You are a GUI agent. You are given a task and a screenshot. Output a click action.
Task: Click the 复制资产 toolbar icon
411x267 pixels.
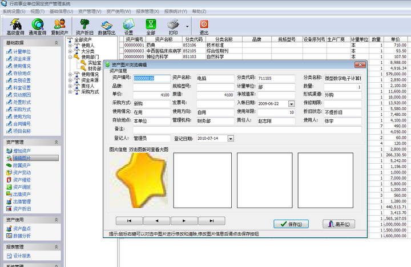click(59, 25)
